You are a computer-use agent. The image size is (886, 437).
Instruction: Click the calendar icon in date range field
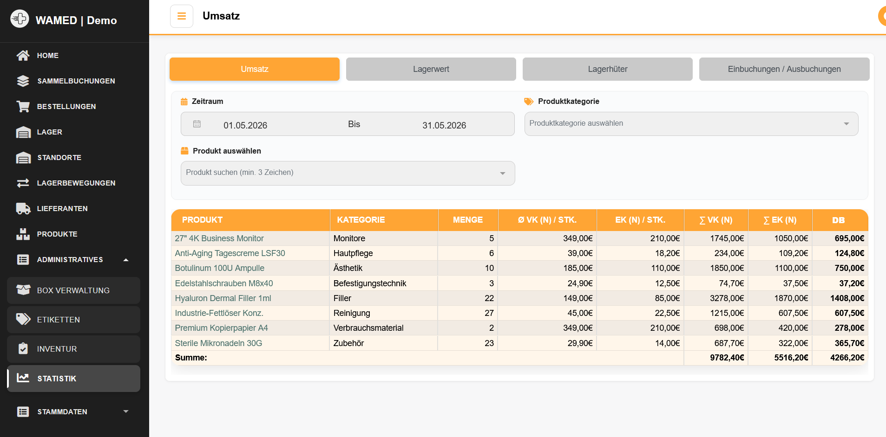pyautogui.click(x=197, y=124)
